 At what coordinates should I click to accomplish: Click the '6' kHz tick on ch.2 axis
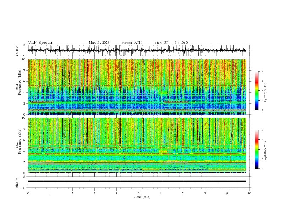click(25, 140)
